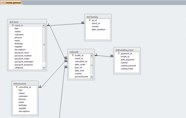This screenshot has height=118, width=186.
Task: Click the primary key icon beside kredit_id
Action: [73, 55]
